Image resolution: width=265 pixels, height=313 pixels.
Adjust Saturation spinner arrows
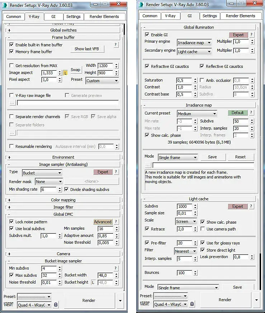pos(195,80)
